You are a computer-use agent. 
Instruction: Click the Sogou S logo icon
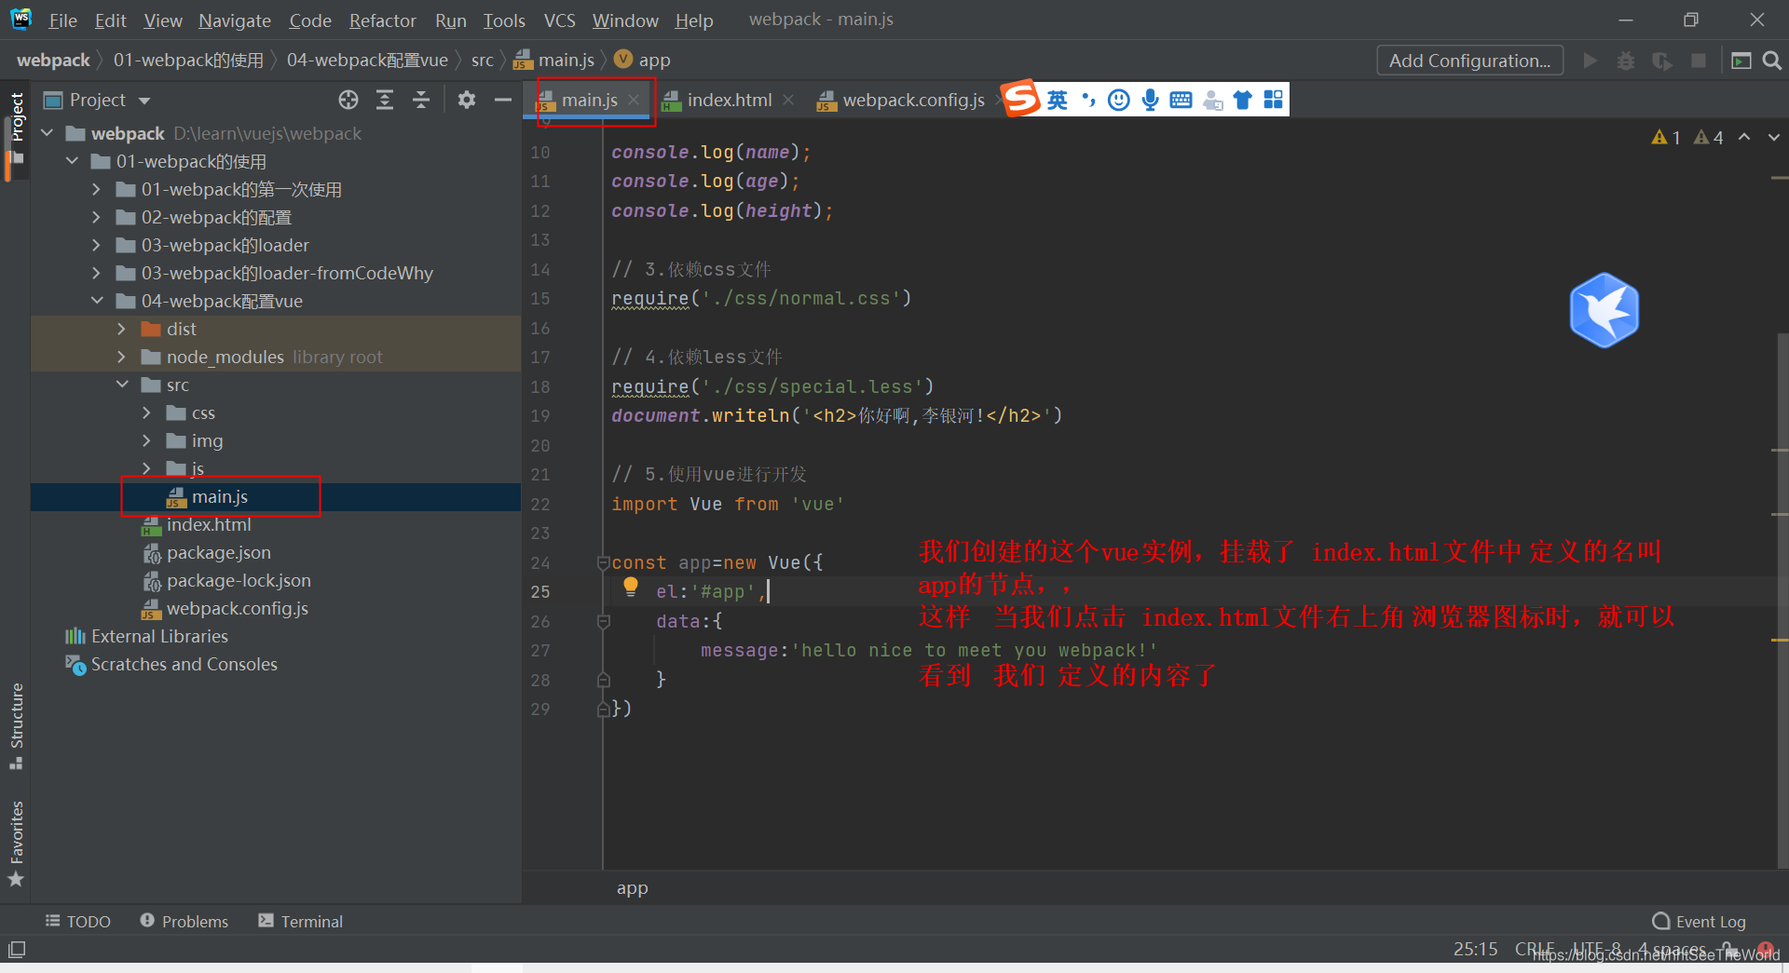pyautogui.click(x=1021, y=99)
